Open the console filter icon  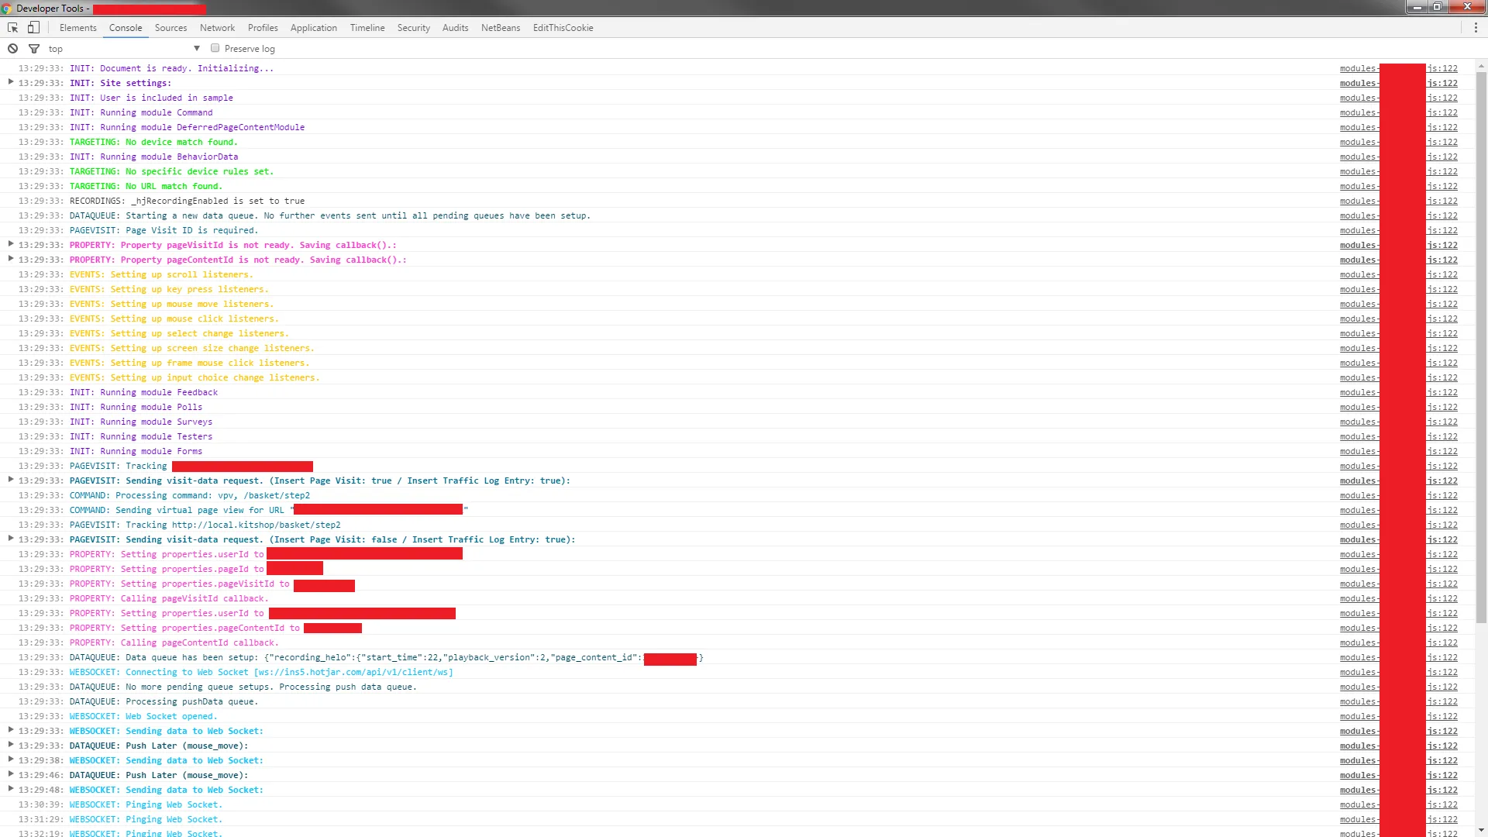tap(34, 48)
